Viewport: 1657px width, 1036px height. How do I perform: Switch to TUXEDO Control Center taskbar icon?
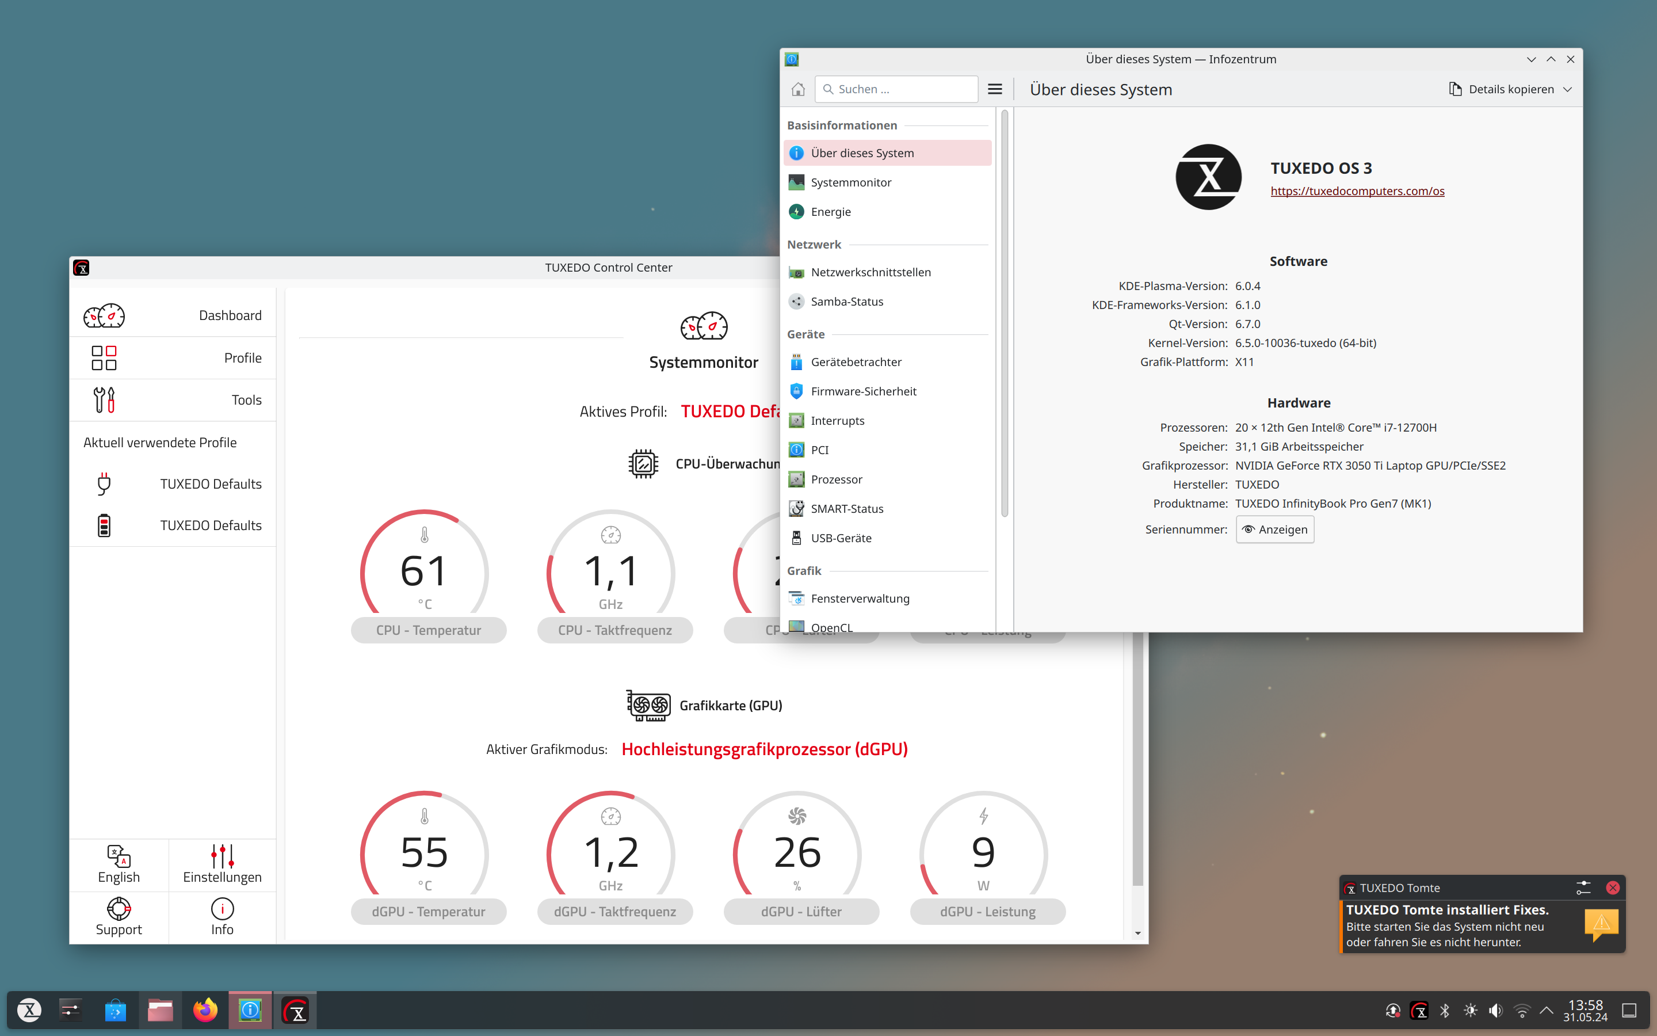tap(295, 1010)
